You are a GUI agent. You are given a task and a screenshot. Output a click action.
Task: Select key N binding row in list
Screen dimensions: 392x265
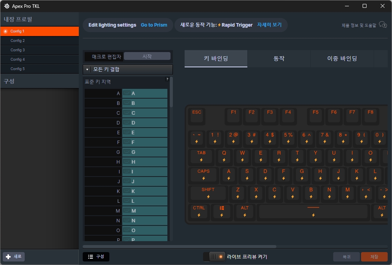[126, 221]
